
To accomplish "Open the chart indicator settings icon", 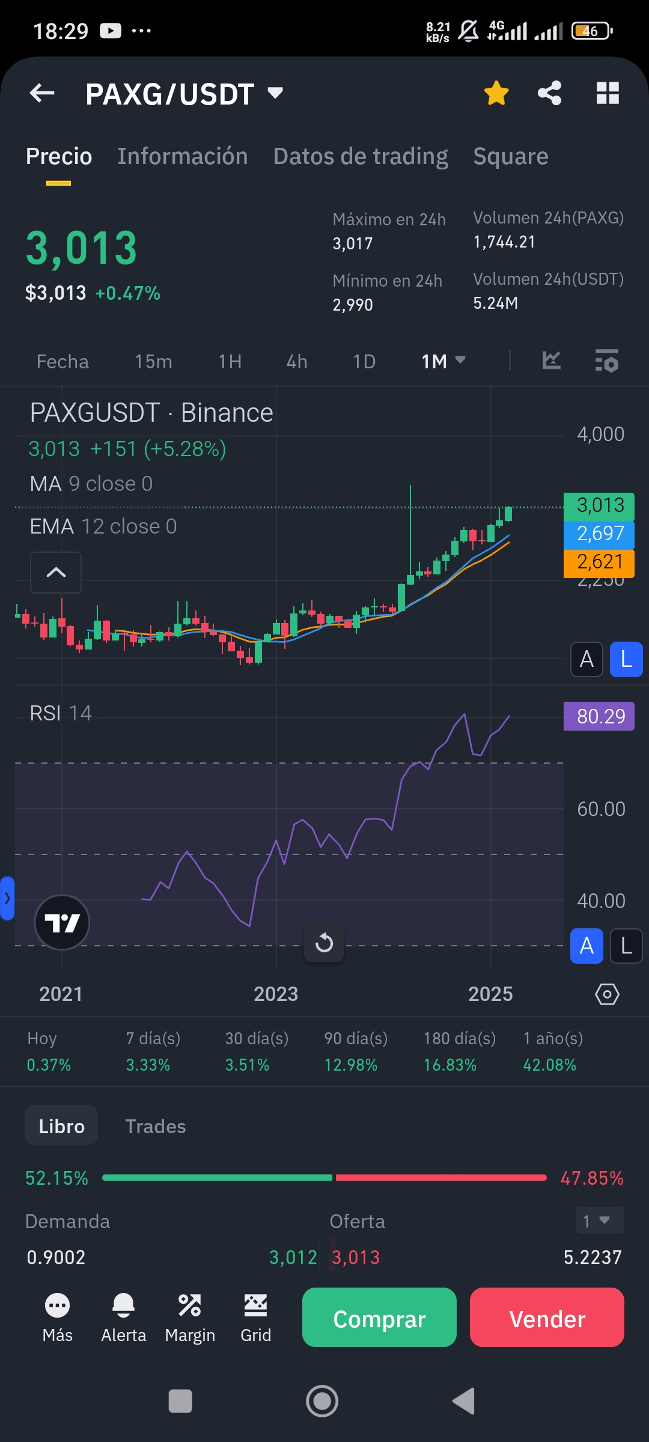I will [x=606, y=360].
